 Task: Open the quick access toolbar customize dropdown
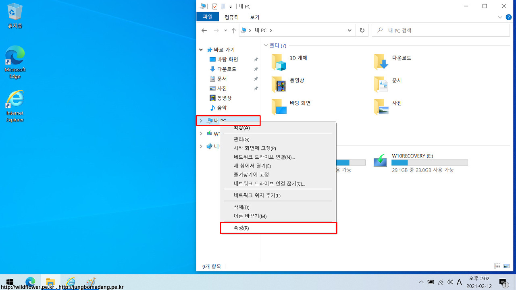coord(231,6)
